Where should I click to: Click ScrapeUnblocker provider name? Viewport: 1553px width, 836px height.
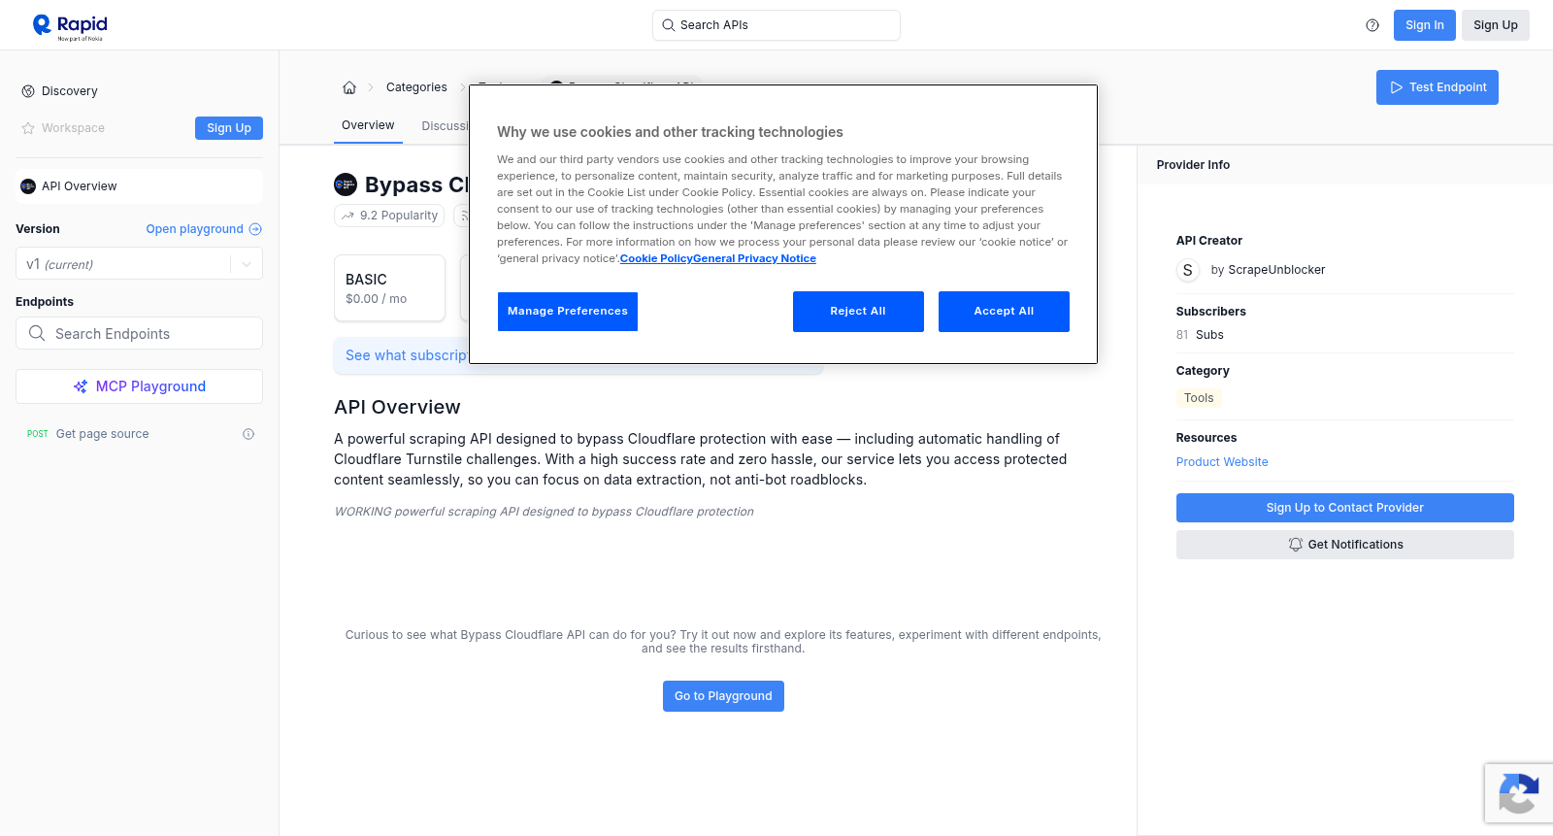[1276, 270]
